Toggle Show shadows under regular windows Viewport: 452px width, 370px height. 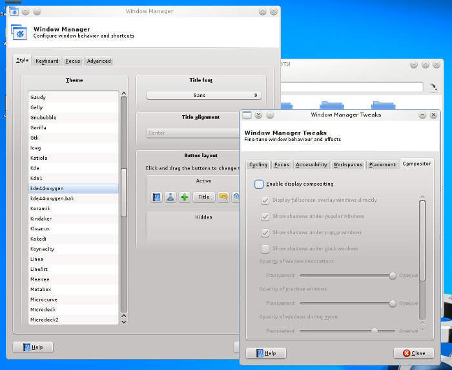pos(265,216)
